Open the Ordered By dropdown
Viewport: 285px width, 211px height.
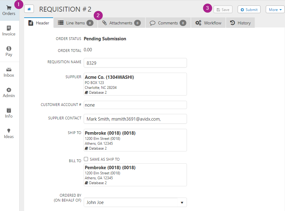tap(182, 202)
